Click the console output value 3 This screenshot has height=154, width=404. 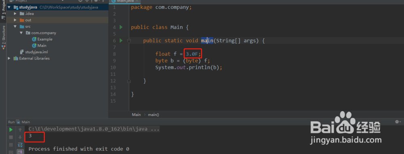pos(30,136)
